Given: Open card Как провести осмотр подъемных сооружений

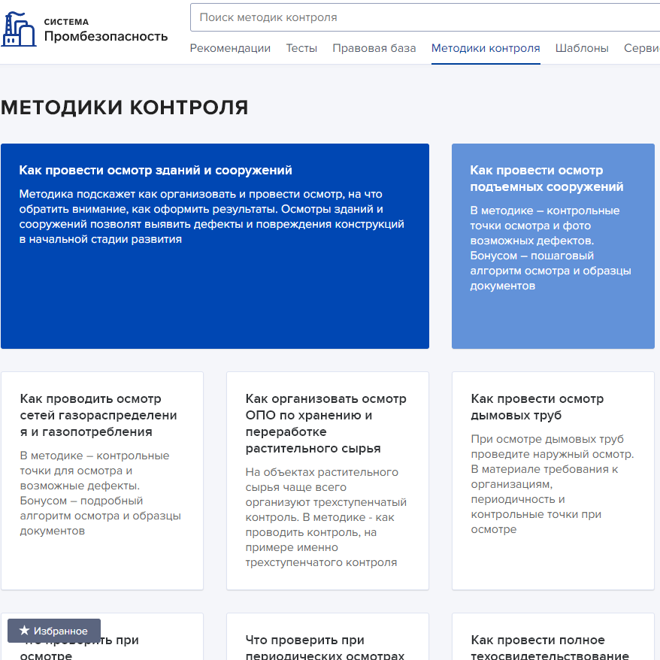Looking at the screenshot, I should pyautogui.click(x=553, y=247).
